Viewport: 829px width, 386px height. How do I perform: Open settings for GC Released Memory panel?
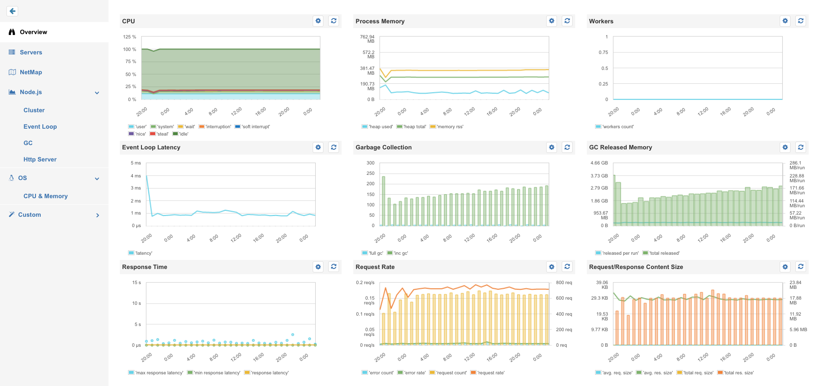[785, 147]
